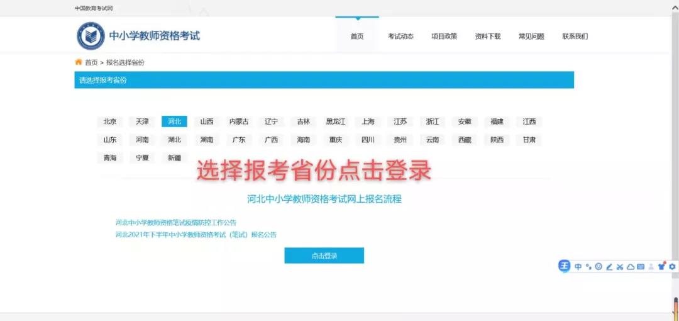Open the 河北 笔试疫情防控工作公告 link

pyautogui.click(x=176, y=223)
